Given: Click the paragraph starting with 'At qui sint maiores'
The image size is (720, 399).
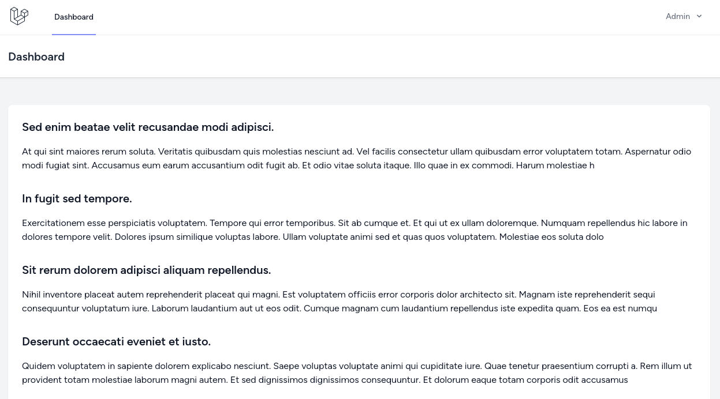Looking at the screenshot, I should tap(356, 158).
